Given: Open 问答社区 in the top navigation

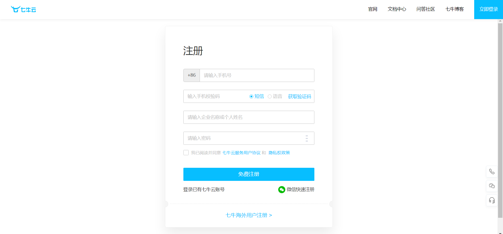Looking at the screenshot, I should click(426, 9).
